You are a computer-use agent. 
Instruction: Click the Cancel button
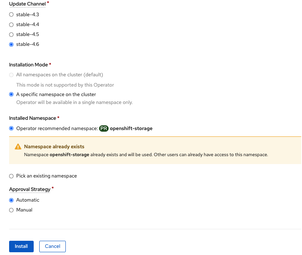[x=52, y=246]
